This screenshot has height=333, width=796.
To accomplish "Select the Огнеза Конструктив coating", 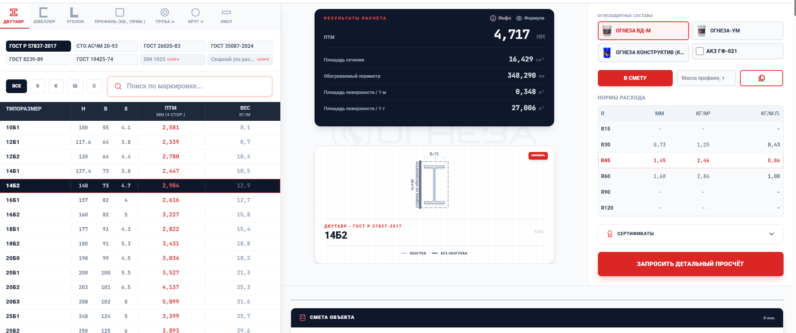I will pyautogui.click(x=643, y=53).
